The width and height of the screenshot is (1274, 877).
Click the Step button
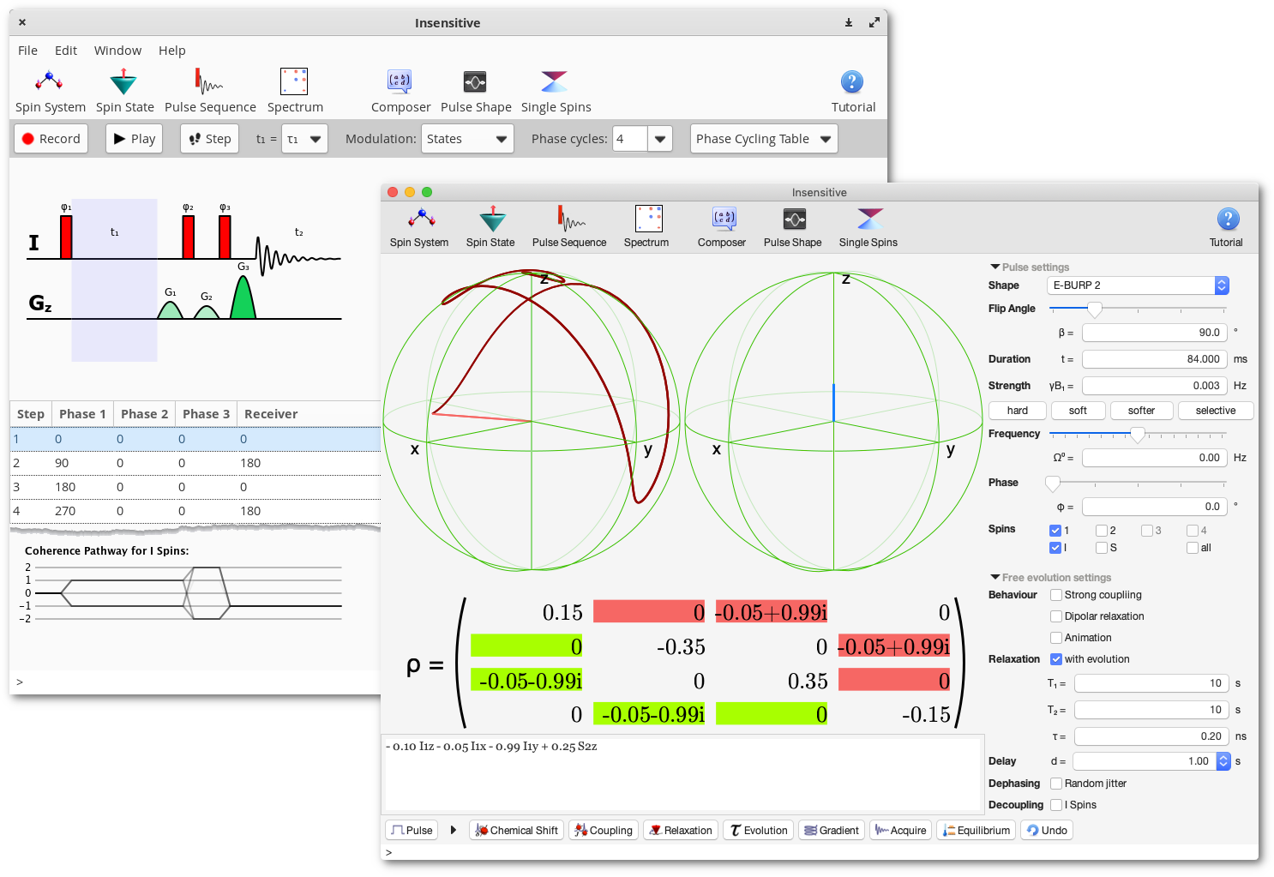[x=209, y=139]
